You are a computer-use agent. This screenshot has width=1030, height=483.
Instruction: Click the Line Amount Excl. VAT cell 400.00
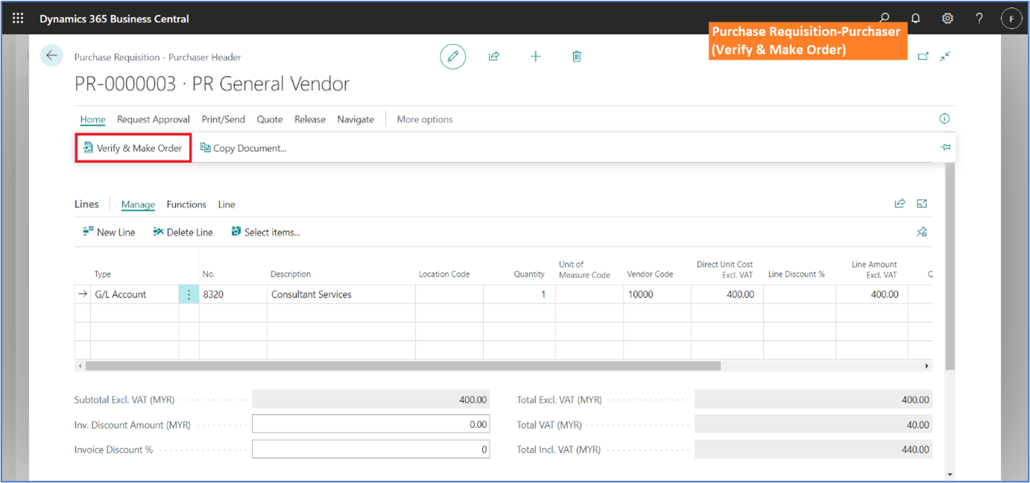[x=872, y=294]
